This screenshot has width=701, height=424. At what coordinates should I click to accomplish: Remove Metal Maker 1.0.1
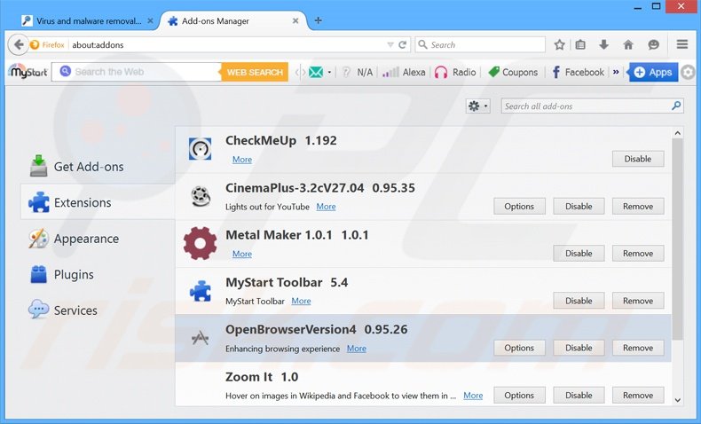tap(638, 254)
